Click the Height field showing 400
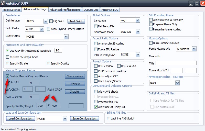Image resolution: width=205 pixels, height=131 pixels. [x=56, y=106]
